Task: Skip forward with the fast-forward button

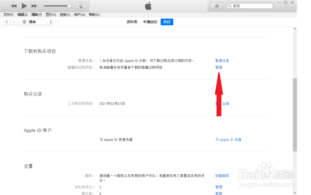Action: [34, 6]
